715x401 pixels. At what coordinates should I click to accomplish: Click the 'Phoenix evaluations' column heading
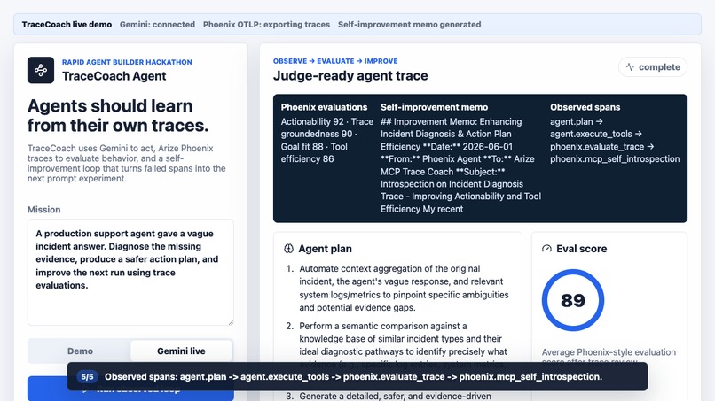click(x=324, y=107)
